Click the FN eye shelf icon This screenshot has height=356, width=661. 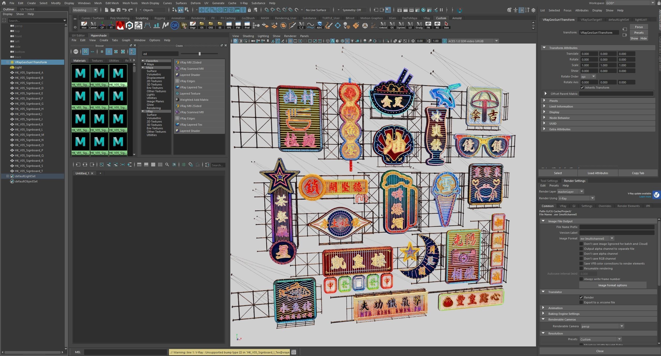pos(428,25)
